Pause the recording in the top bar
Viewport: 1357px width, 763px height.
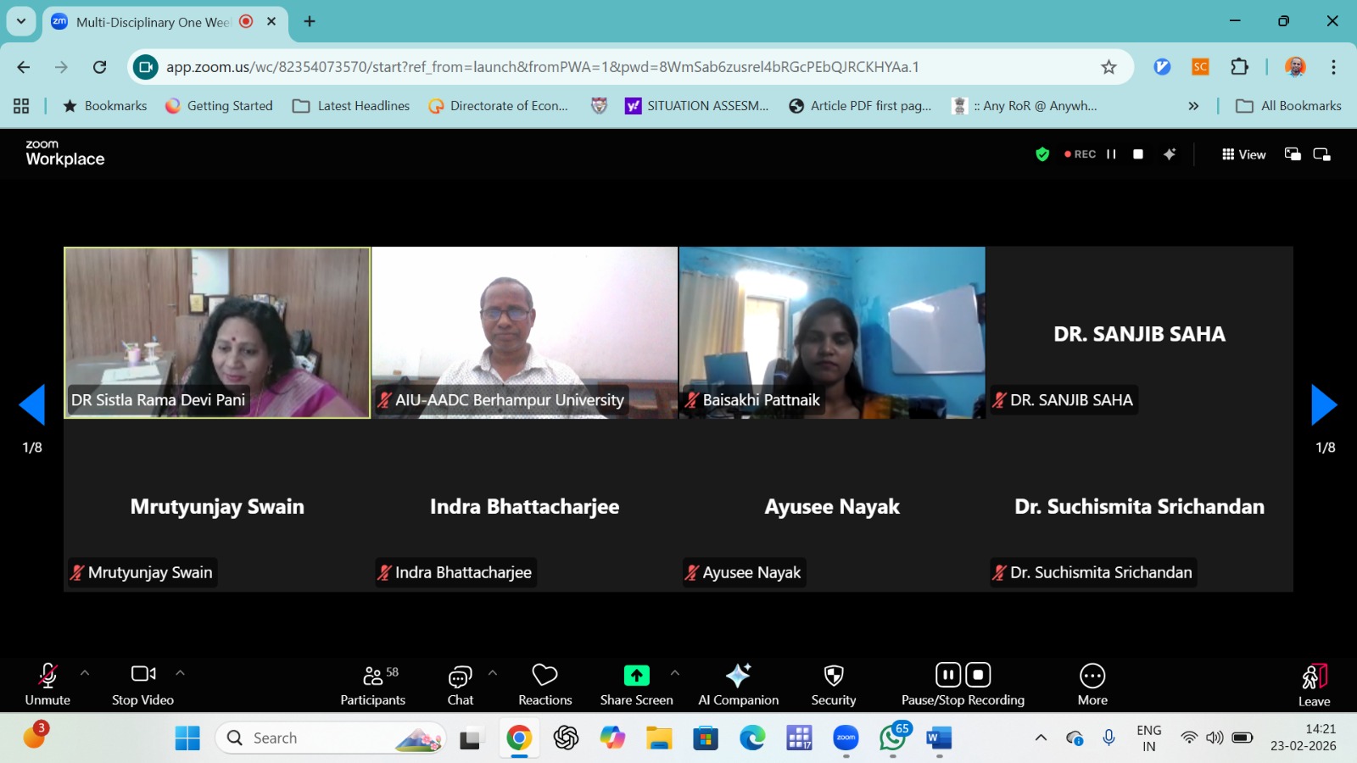pyautogui.click(x=1111, y=154)
